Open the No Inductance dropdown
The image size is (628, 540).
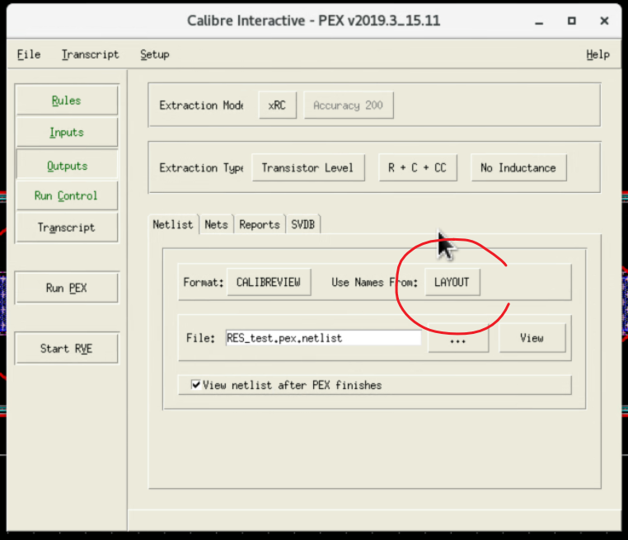518,168
